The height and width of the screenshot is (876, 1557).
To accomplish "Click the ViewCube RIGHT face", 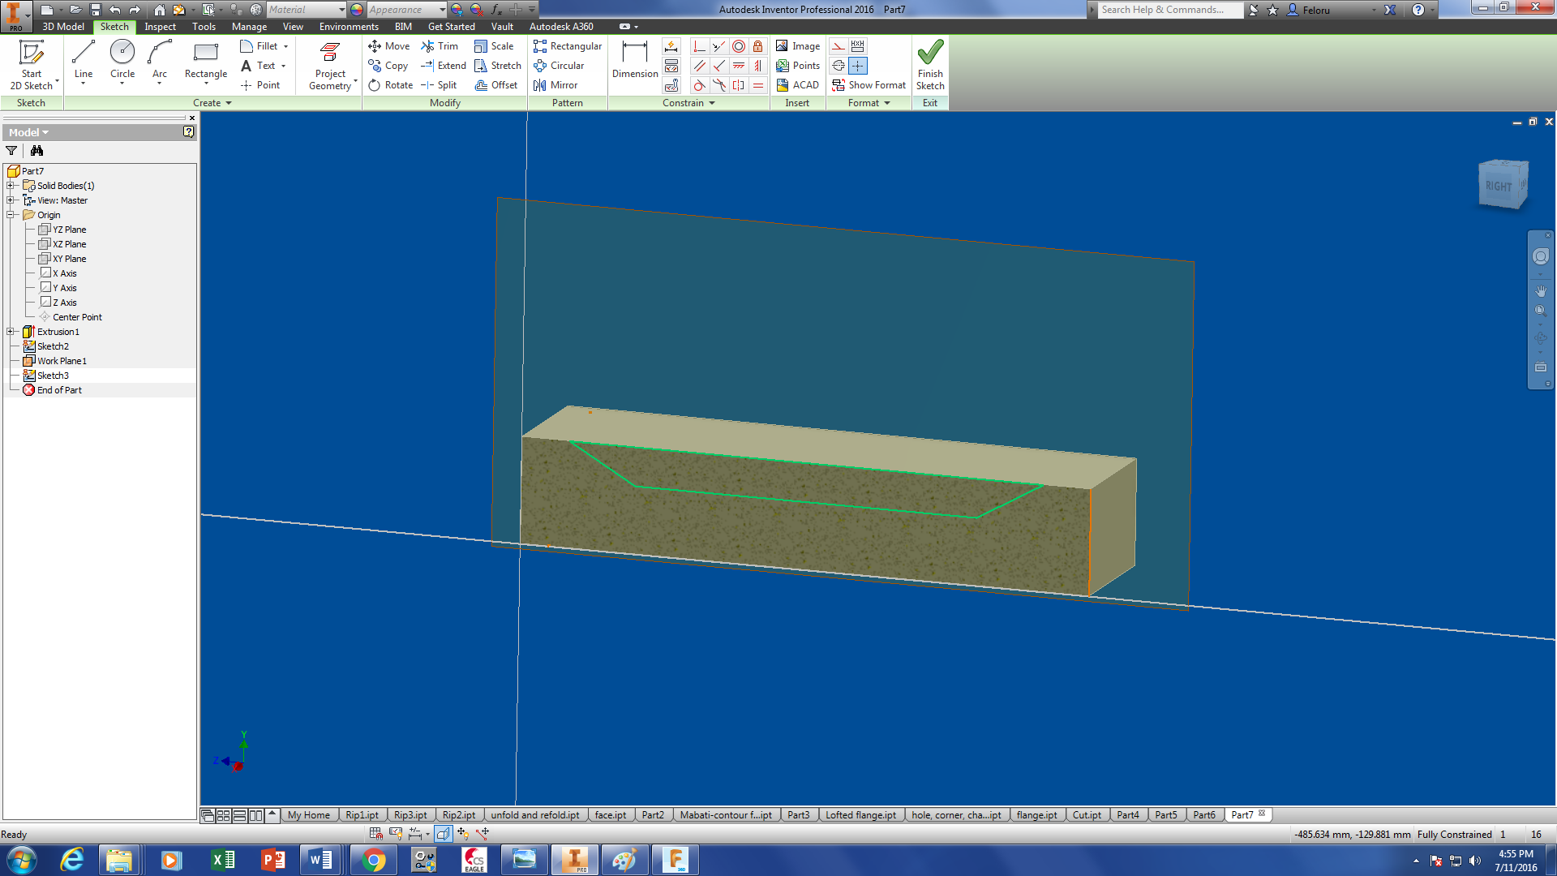I will coord(1499,186).
